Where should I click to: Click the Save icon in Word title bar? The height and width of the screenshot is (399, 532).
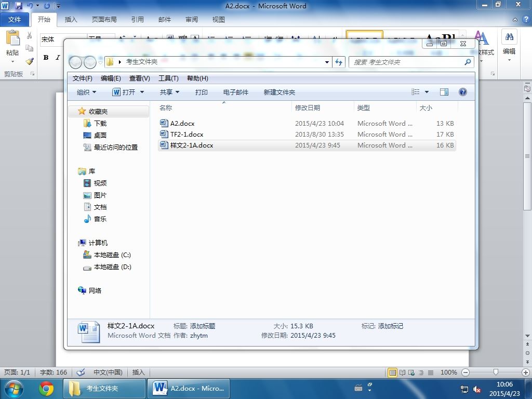[18, 6]
